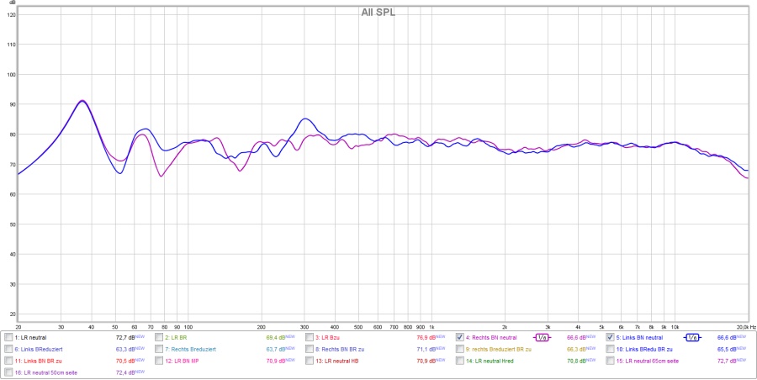Click the 1/6 smoothing icon for Links BN neutral
The width and height of the screenshot is (757, 380).
691,337
